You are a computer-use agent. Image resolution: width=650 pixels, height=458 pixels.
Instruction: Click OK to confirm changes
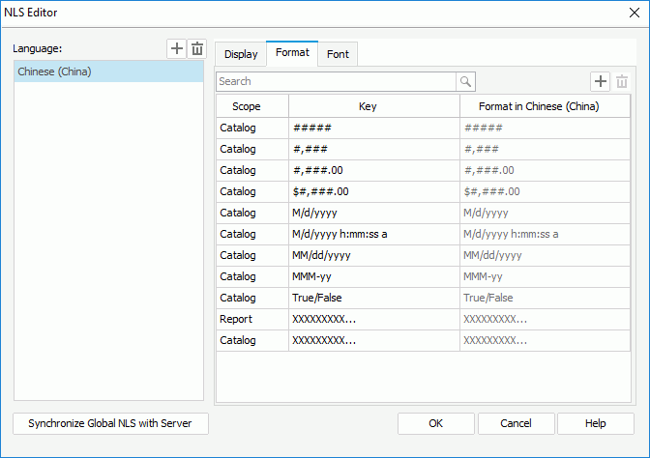click(436, 423)
